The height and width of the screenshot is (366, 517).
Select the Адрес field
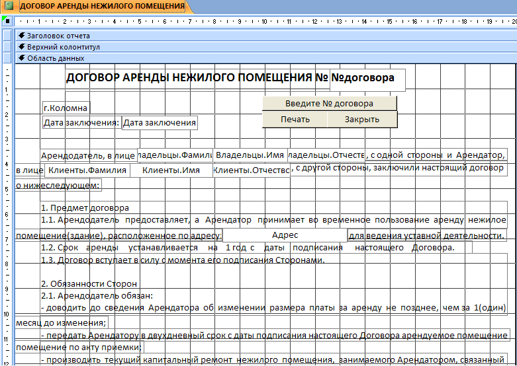click(x=285, y=235)
